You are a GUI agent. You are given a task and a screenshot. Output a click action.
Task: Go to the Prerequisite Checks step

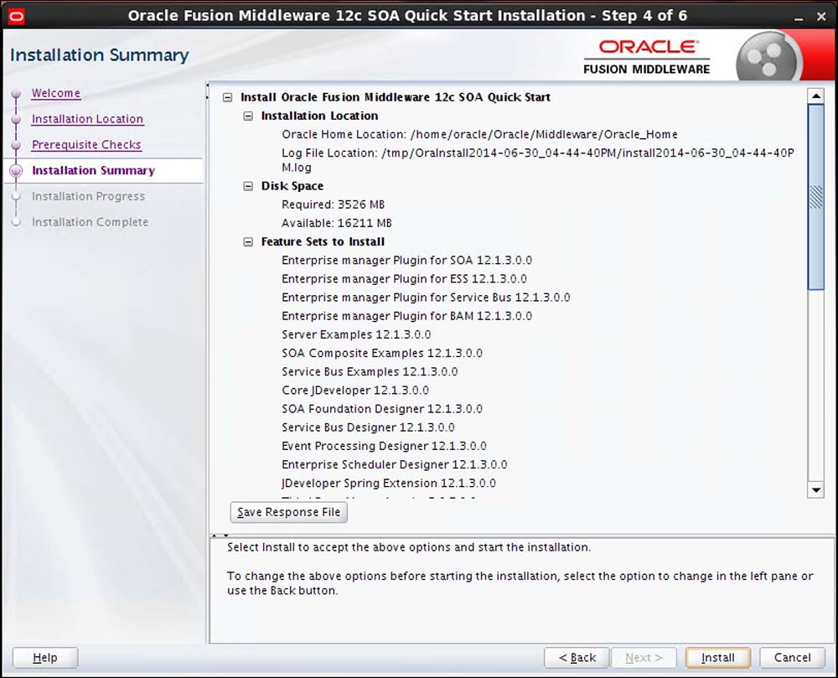click(86, 144)
